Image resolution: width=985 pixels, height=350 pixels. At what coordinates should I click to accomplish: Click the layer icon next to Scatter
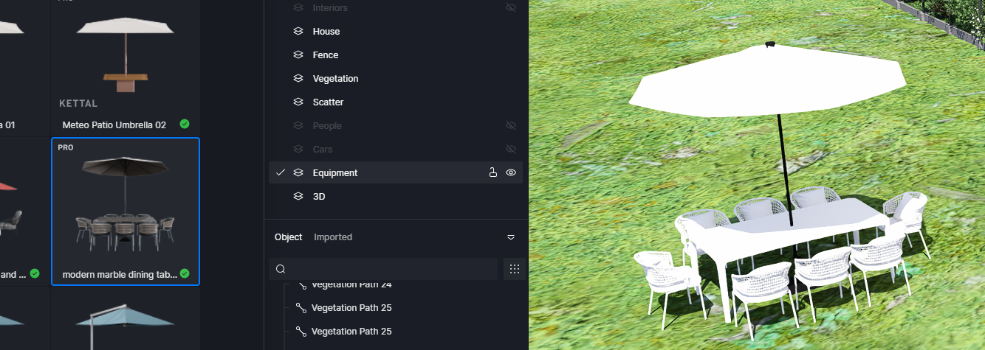[298, 102]
